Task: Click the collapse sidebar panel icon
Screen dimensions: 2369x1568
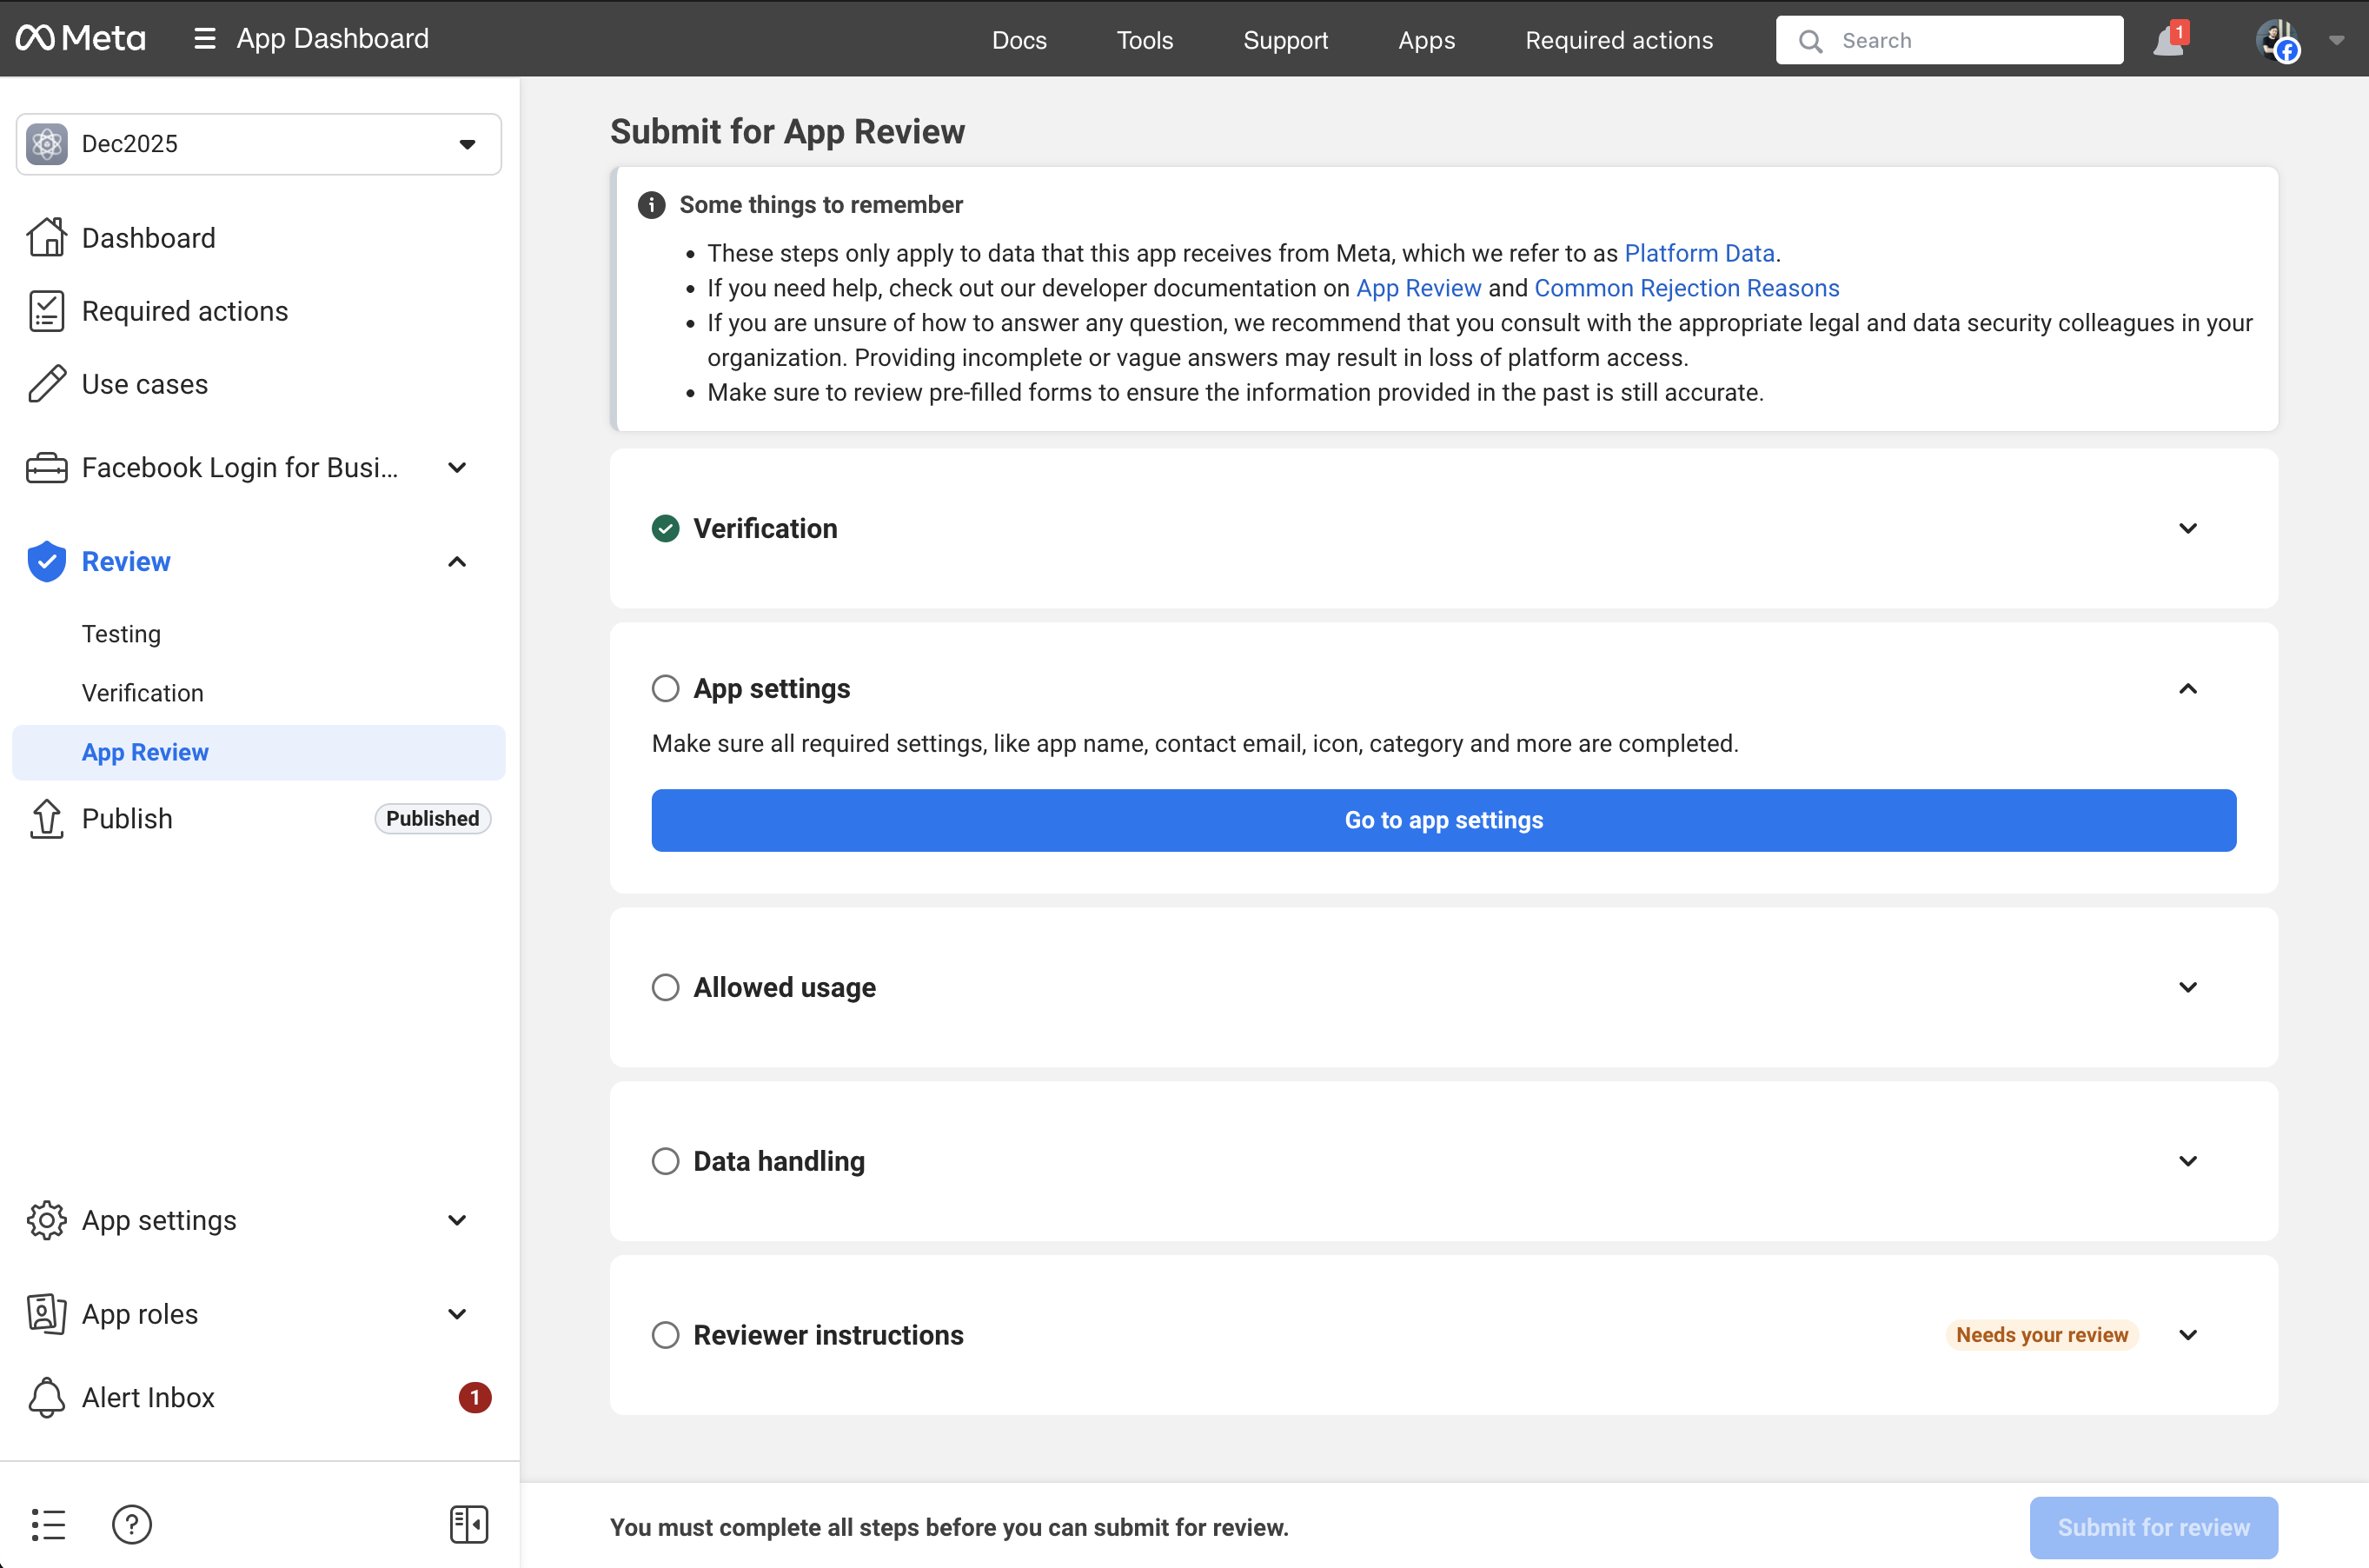Action: [x=468, y=1524]
